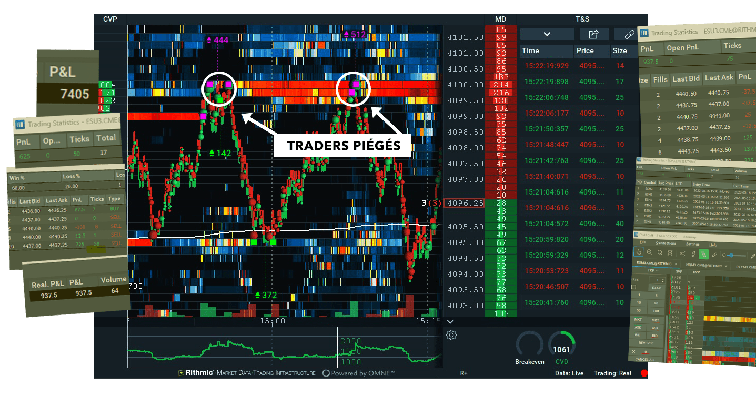Tick the checkbox under Size in order panel
756x396 pixels.
click(x=633, y=287)
